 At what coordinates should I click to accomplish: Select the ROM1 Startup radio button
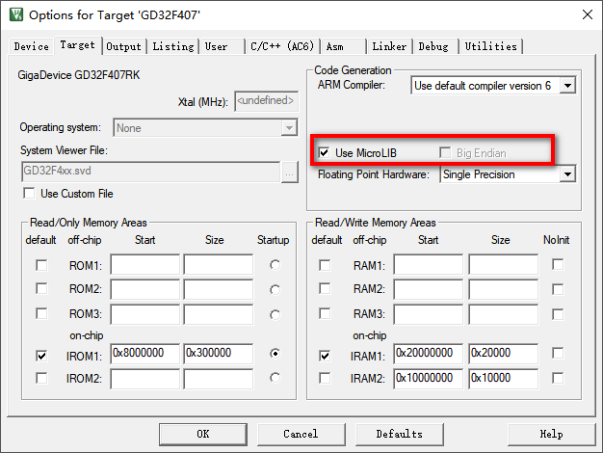pyautogui.click(x=275, y=265)
